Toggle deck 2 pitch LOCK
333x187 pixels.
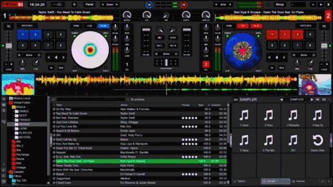[324, 70]
